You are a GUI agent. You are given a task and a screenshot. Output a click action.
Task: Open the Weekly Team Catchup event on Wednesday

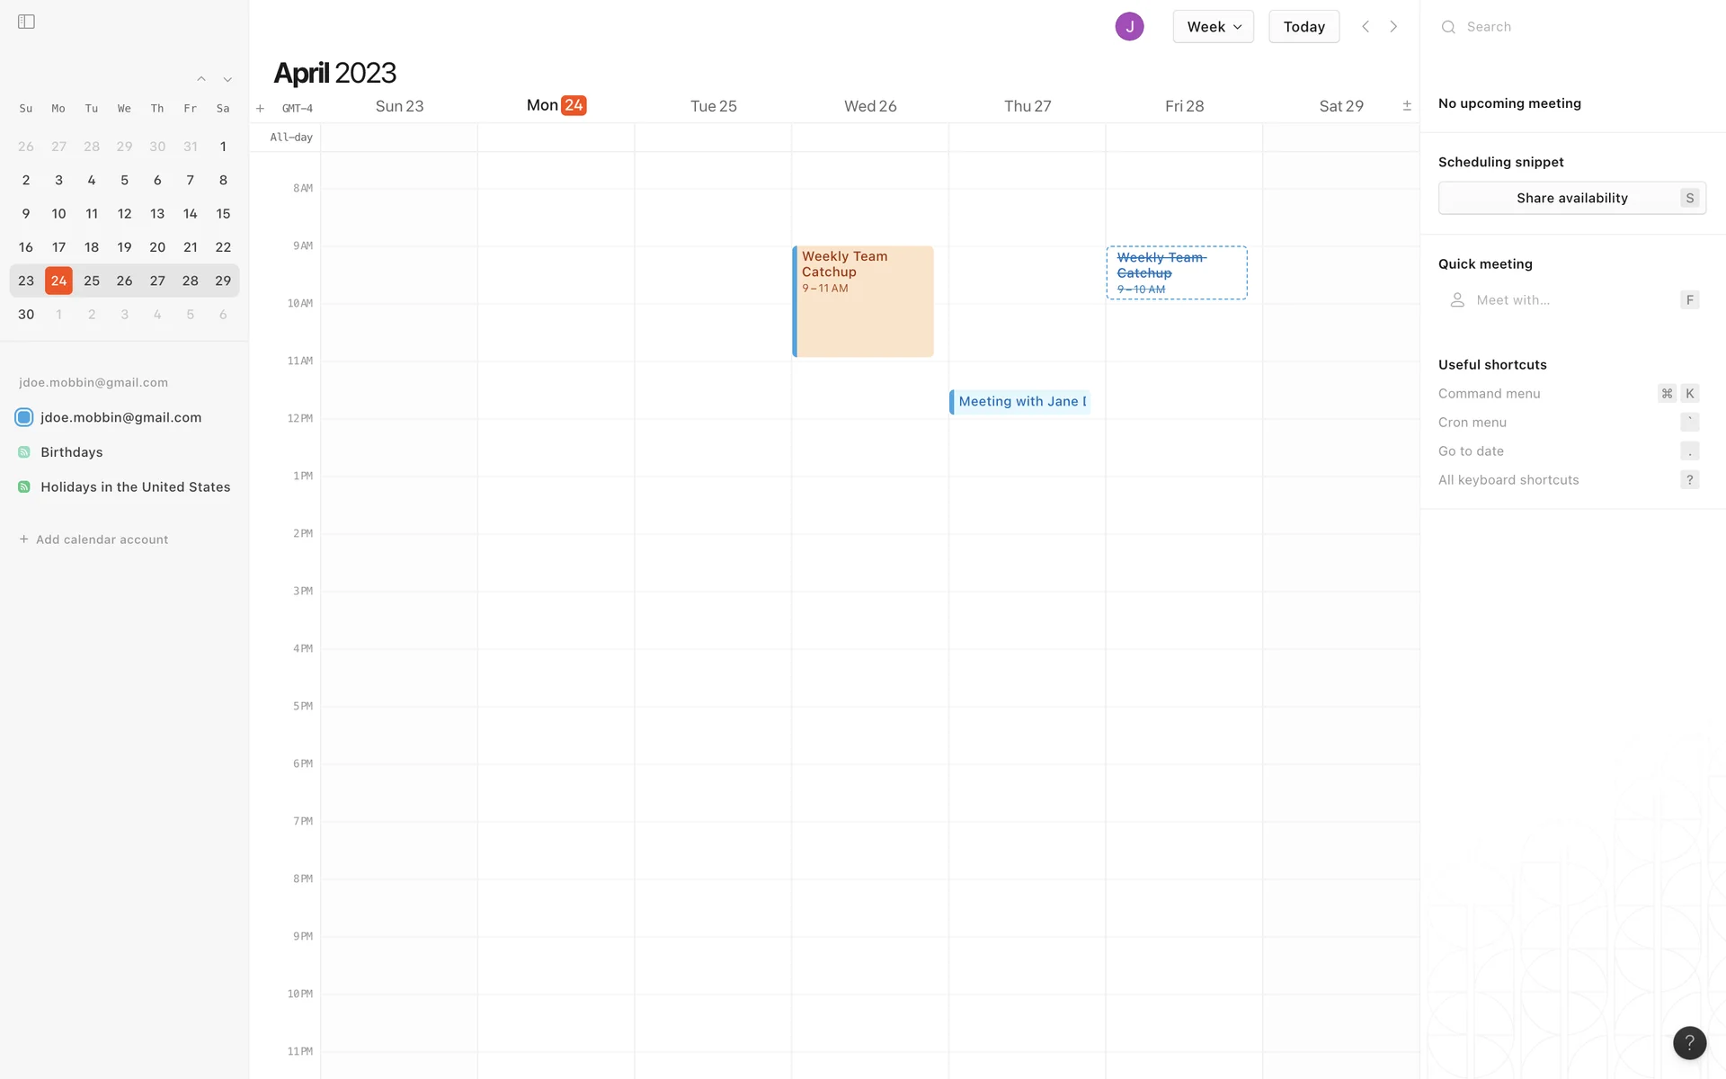(863, 301)
